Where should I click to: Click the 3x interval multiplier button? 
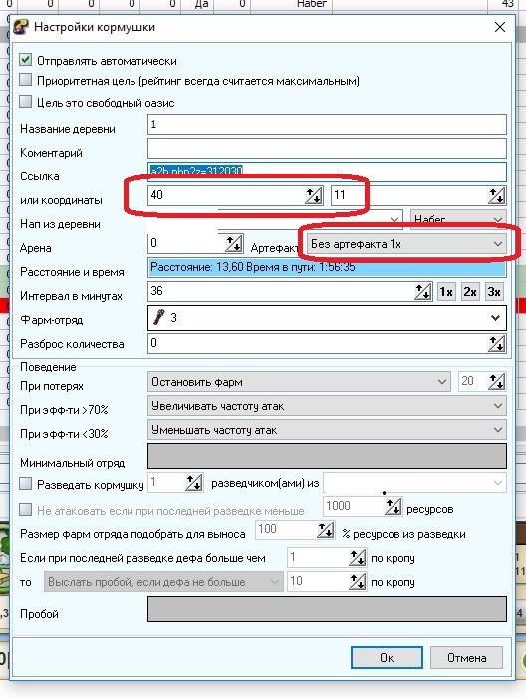tap(494, 292)
